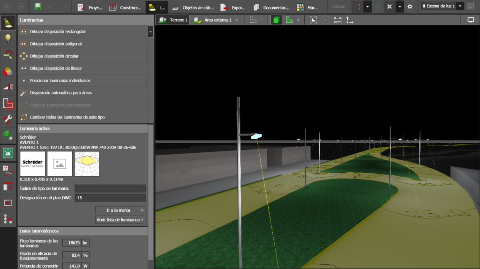Click Abrir lista de luminarias button
Image resolution: width=480 pixels, height=269 pixels.
point(120,220)
